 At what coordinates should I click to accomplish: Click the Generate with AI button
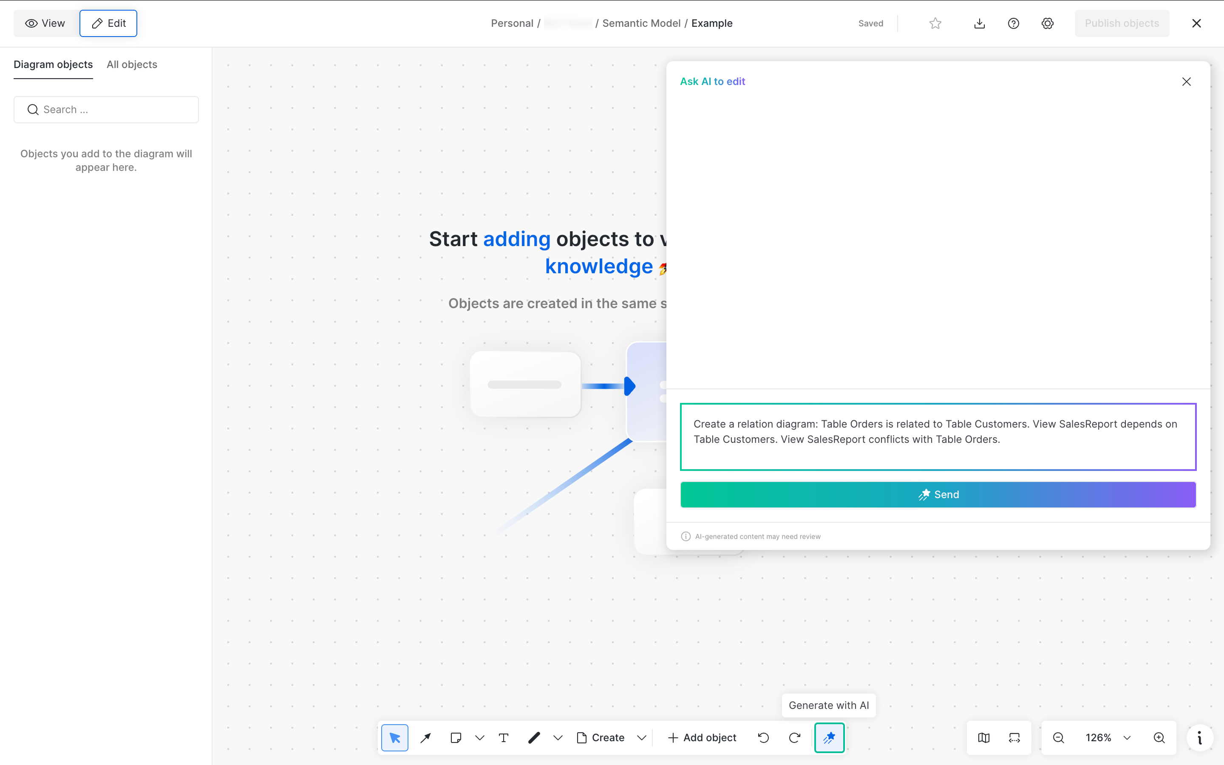[829, 738]
